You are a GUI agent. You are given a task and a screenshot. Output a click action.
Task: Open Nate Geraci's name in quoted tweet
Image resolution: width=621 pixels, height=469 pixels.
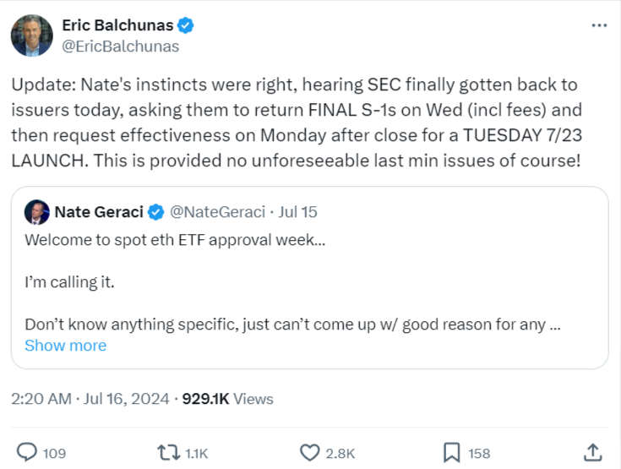99,212
